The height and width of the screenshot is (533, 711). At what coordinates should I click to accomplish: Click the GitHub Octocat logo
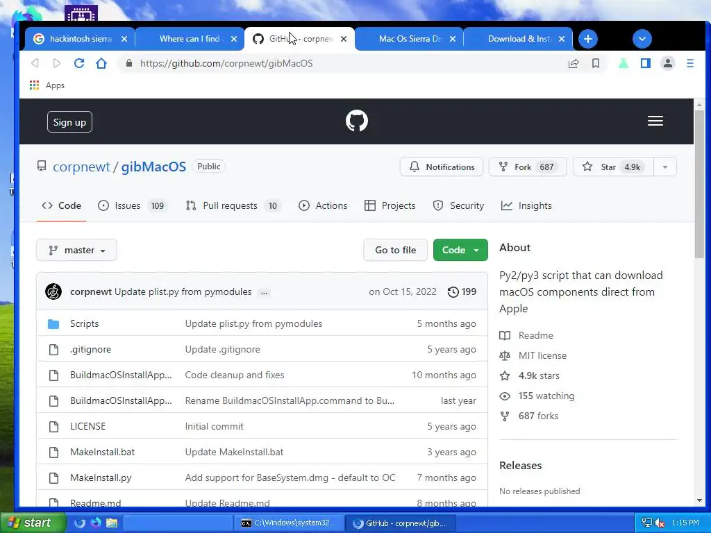pyautogui.click(x=357, y=121)
